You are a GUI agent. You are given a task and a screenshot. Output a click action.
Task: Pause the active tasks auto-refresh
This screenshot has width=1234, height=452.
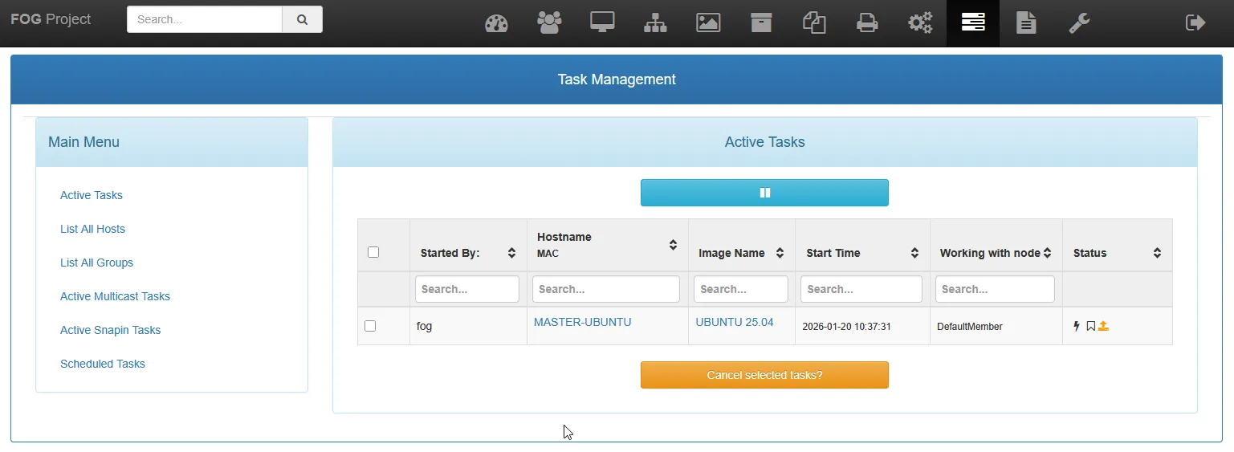pos(764,193)
